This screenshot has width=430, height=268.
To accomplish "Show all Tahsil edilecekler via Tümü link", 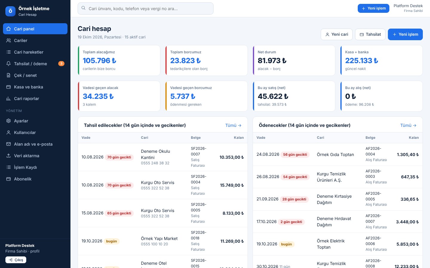I will click(x=233, y=125).
